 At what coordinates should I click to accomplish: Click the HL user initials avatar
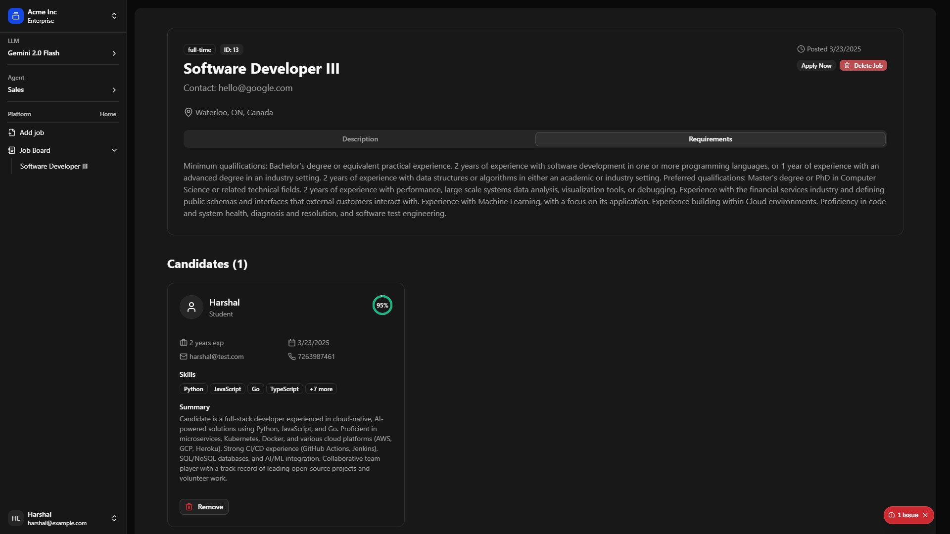16,518
